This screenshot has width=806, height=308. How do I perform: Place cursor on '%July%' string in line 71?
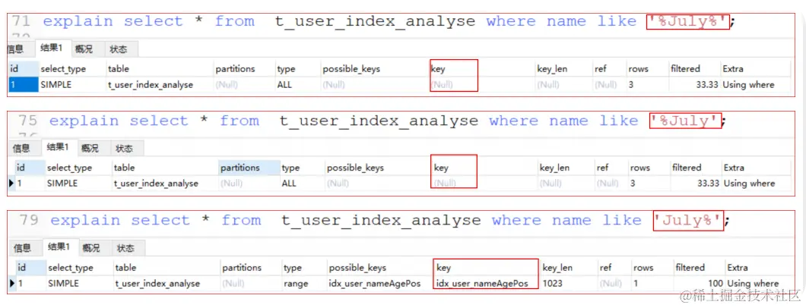tap(687, 21)
